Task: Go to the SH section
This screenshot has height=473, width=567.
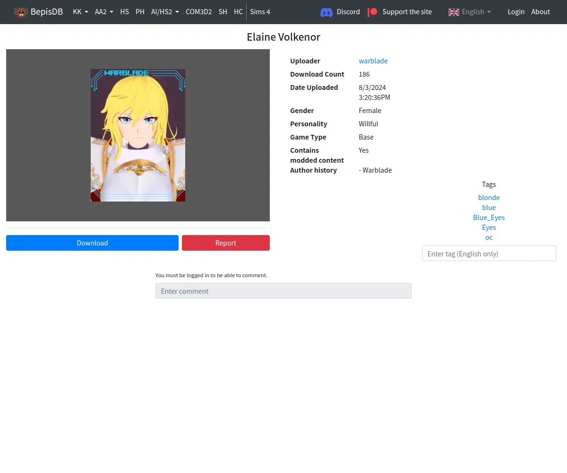Action: (223, 12)
